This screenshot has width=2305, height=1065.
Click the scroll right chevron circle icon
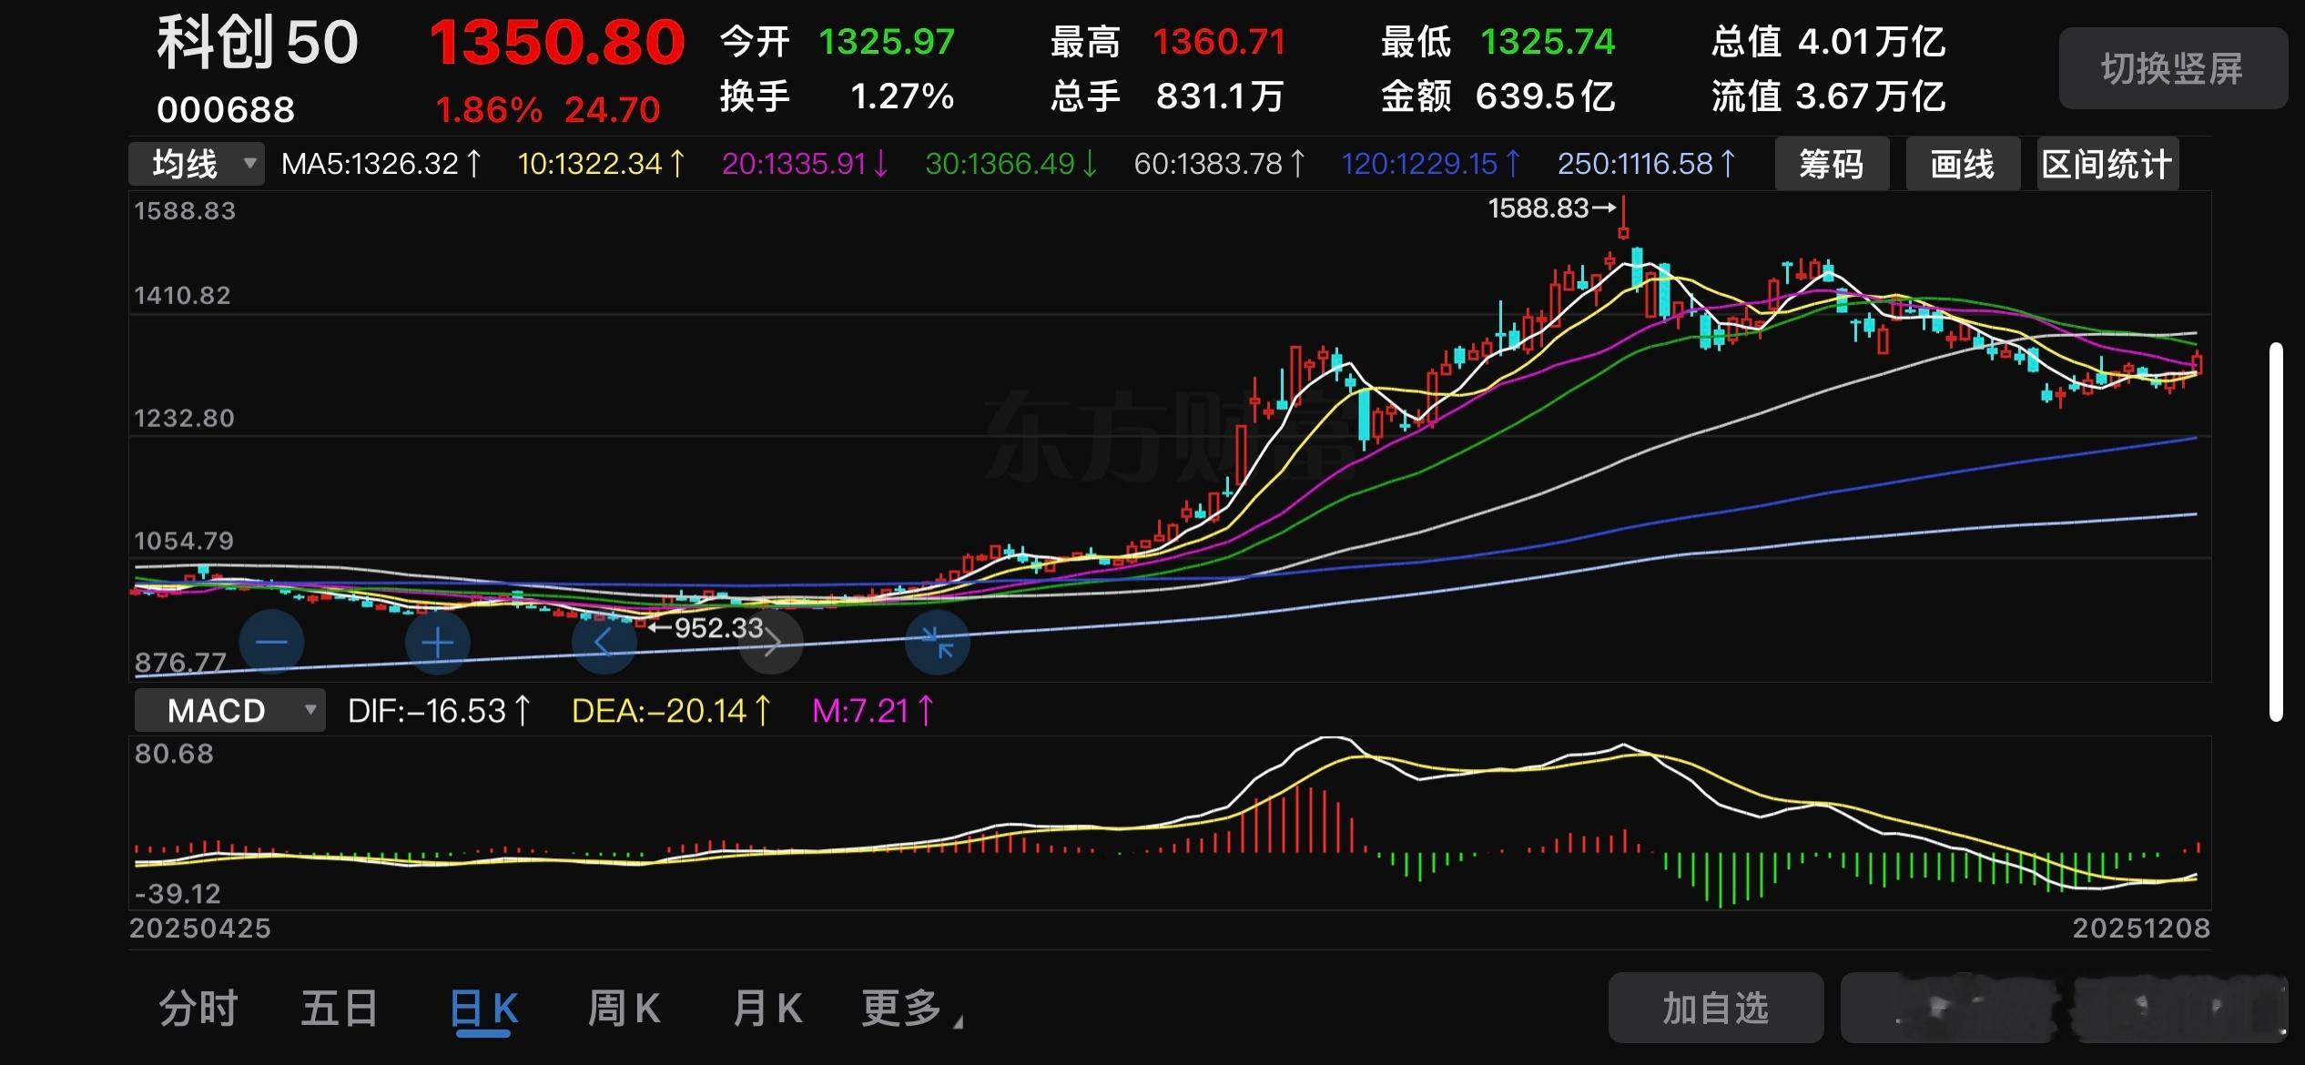point(772,644)
